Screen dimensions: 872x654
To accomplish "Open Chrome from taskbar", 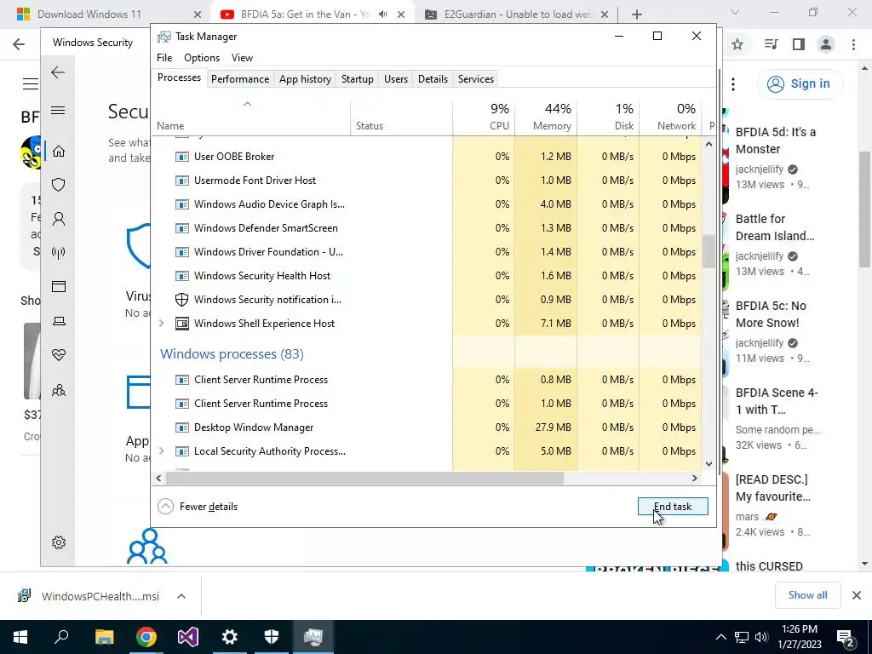I will coord(146,637).
